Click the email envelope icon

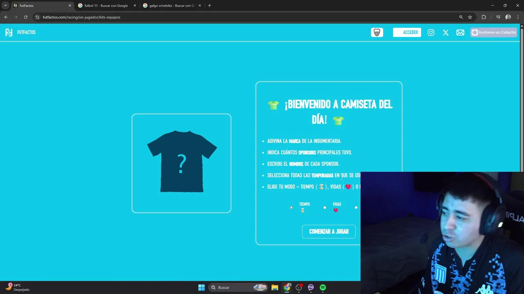pyautogui.click(x=460, y=32)
